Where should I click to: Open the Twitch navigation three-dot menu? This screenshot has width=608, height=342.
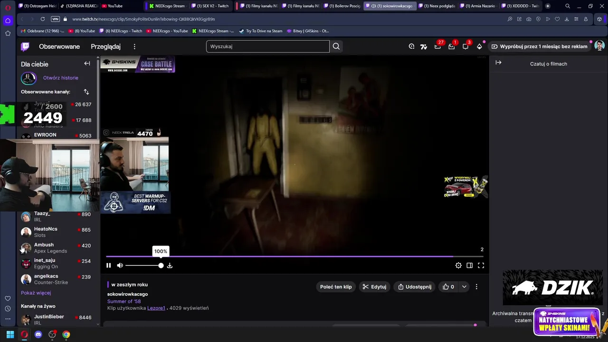click(134, 47)
